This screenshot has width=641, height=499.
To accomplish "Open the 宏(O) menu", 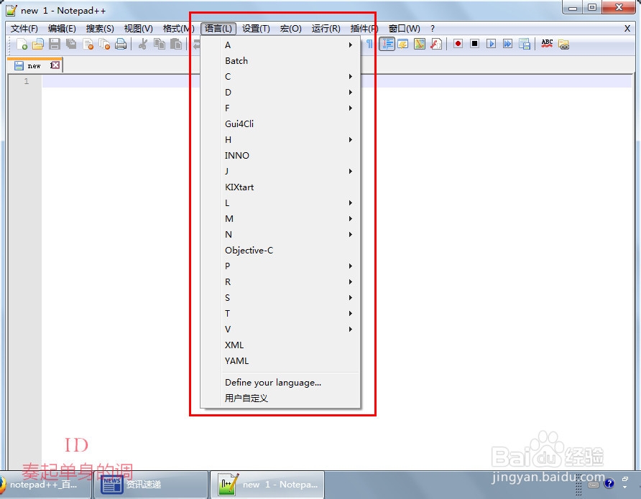I will [290, 29].
